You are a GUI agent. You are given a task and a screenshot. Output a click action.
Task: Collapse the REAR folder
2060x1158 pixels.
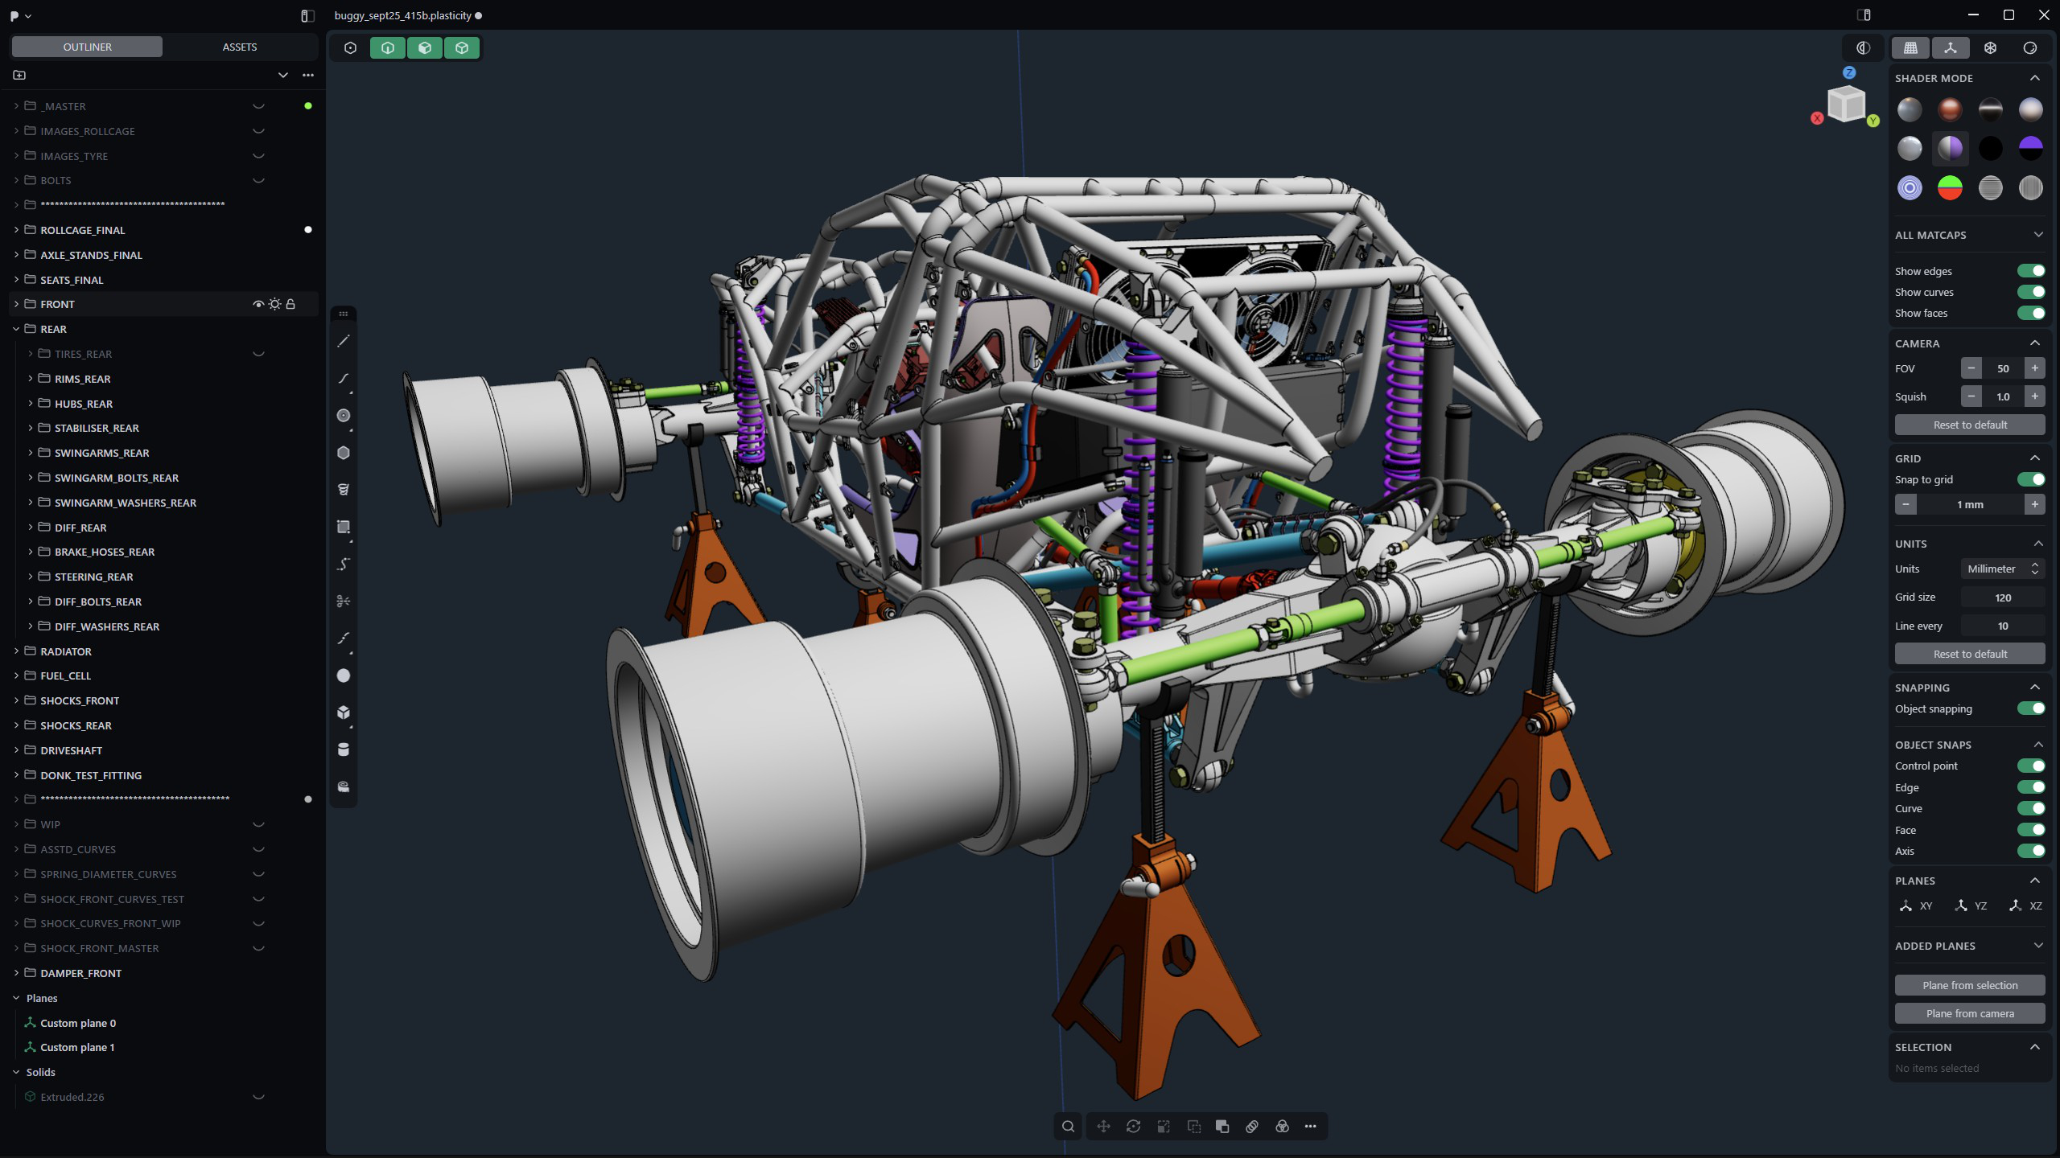click(x=16, y=329)
